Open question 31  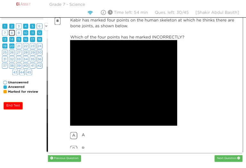pyautogui.click(x=5, y=59)
